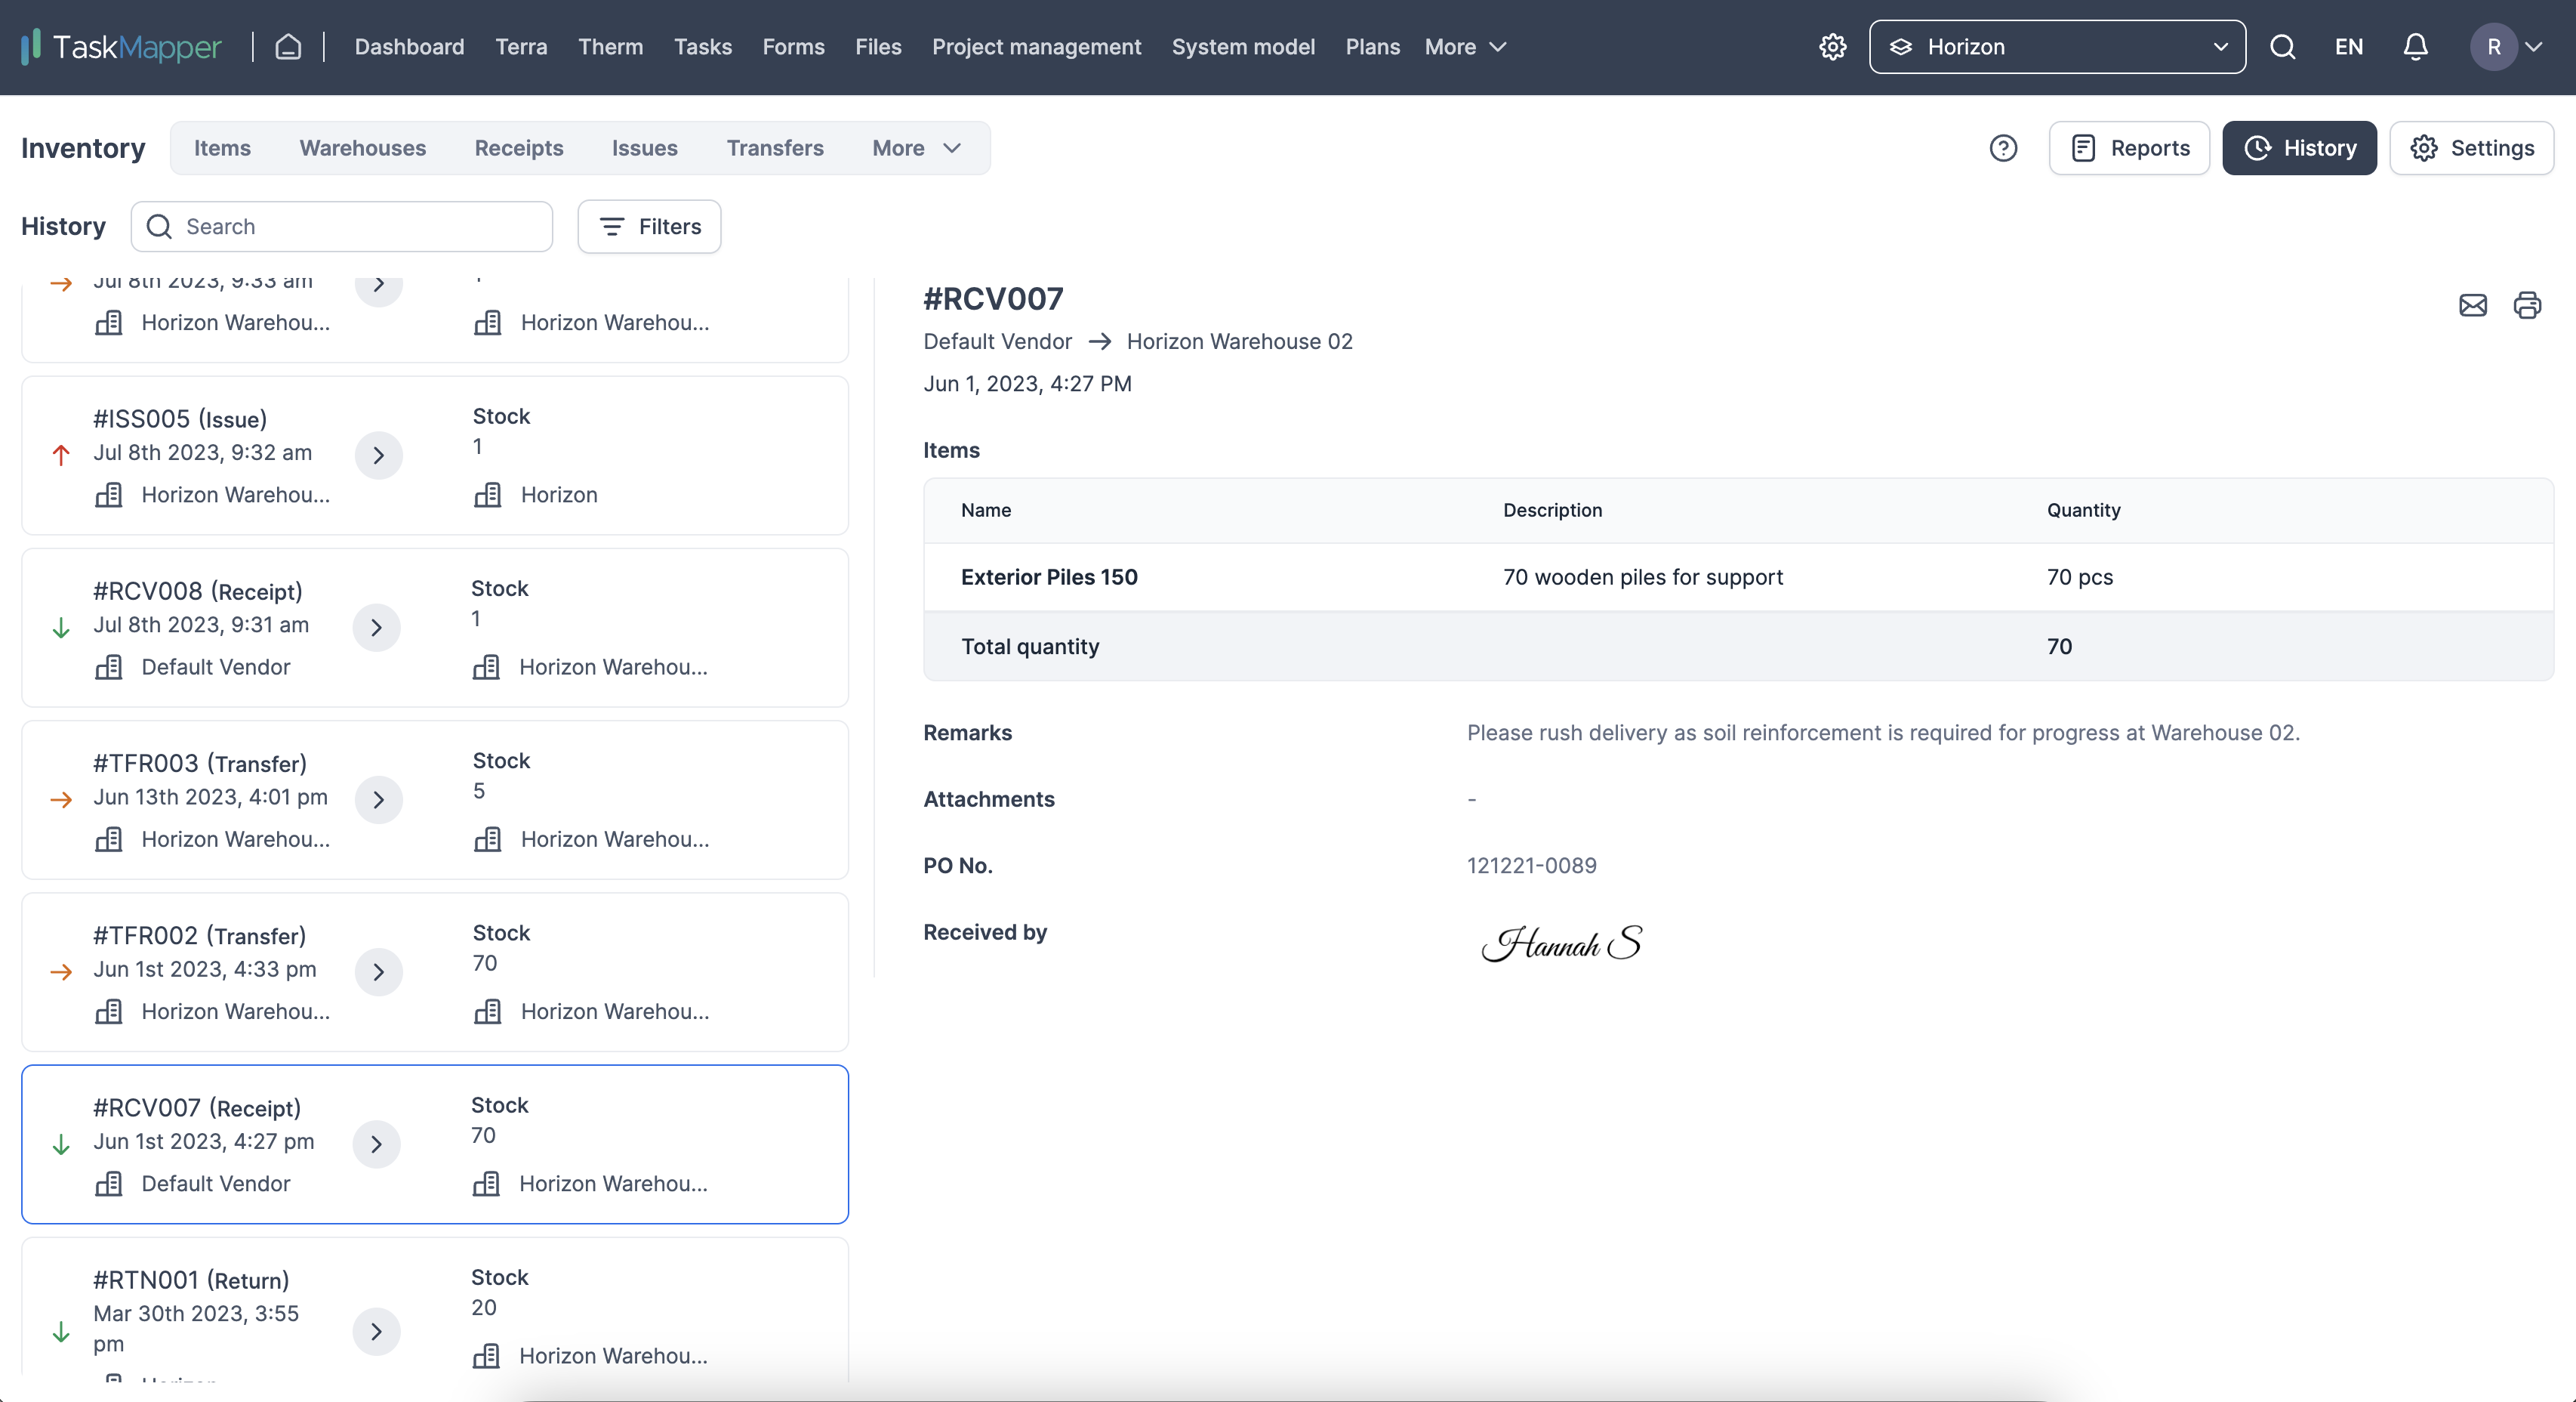2576x1402 pixels.
Task: Click the ISS005 Issue item arrow
Action: click(x=376, y=455)
